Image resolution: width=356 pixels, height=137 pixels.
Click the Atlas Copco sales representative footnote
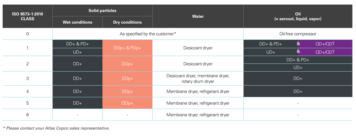(x=56, y=128)
